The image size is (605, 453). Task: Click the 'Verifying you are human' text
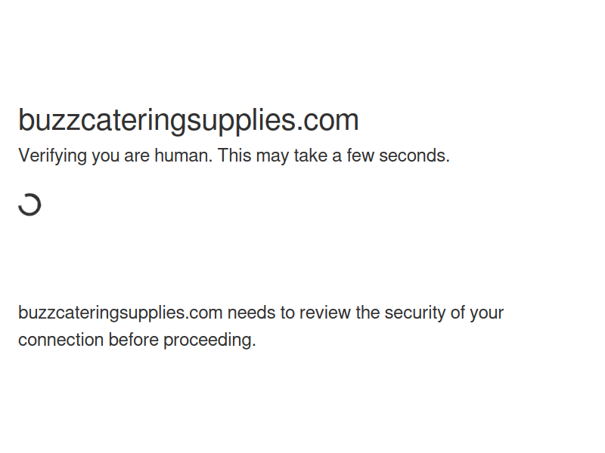[115, 156]
